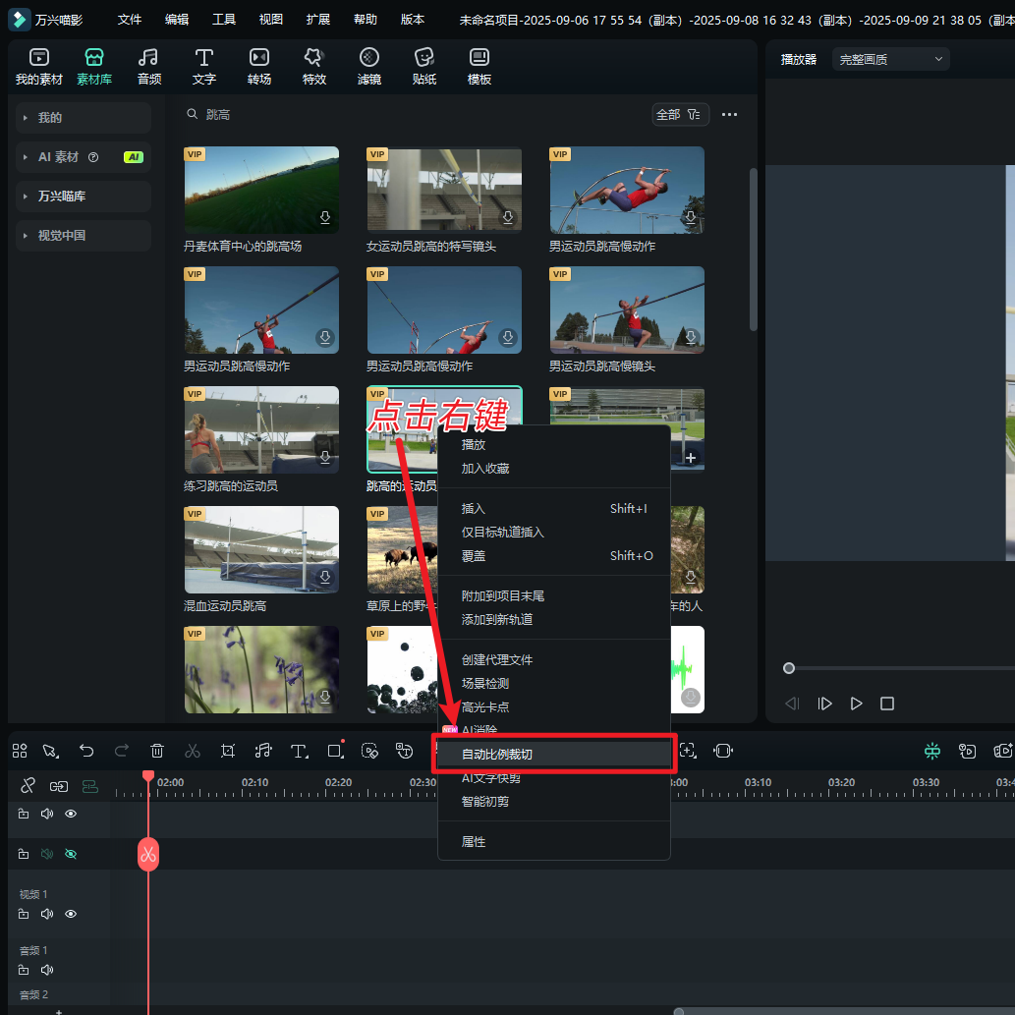Undo the last edit
Viewport: 1015px width, 1015px height.
click(x=86, y=751)
